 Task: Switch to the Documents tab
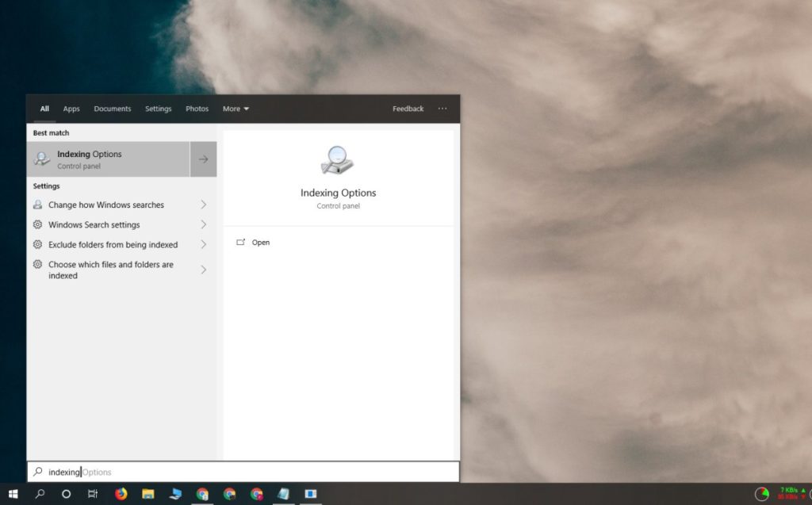pos(113,109)
